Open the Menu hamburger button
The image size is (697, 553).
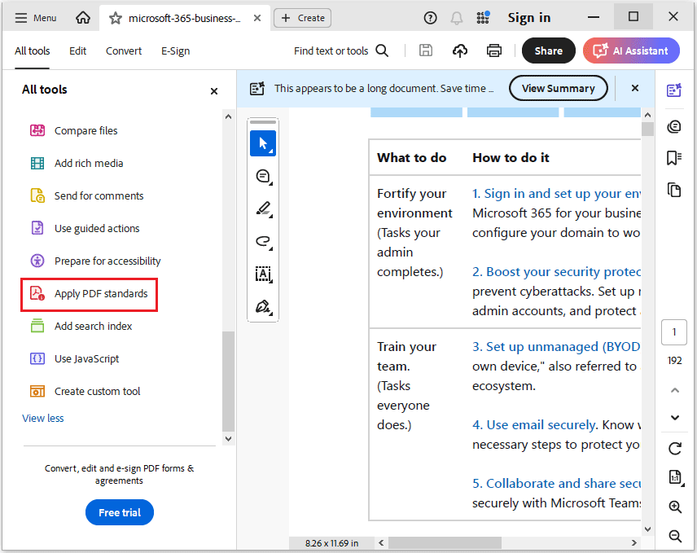[36, 18]
